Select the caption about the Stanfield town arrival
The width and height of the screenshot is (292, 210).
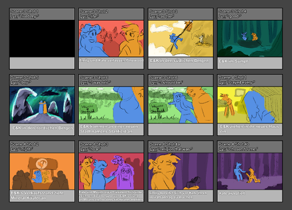click(x=111, y=129)
